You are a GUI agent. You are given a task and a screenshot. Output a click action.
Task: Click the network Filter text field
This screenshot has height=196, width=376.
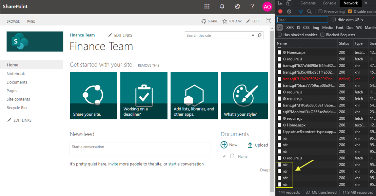tap(302, 20)
